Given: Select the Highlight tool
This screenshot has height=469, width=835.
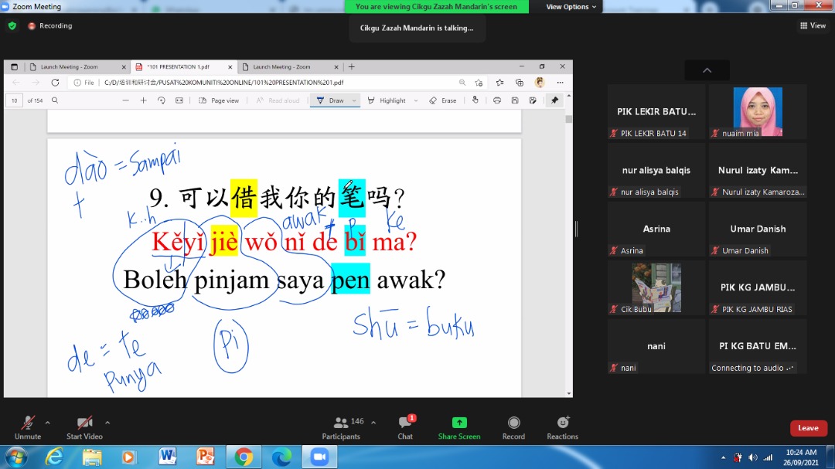Looking at the screenshot, I should [x=387, y=100].
